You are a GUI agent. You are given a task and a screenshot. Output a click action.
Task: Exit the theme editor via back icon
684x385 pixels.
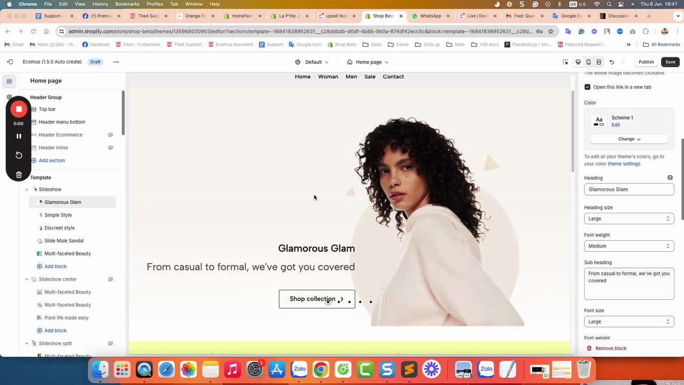point(10,62)
